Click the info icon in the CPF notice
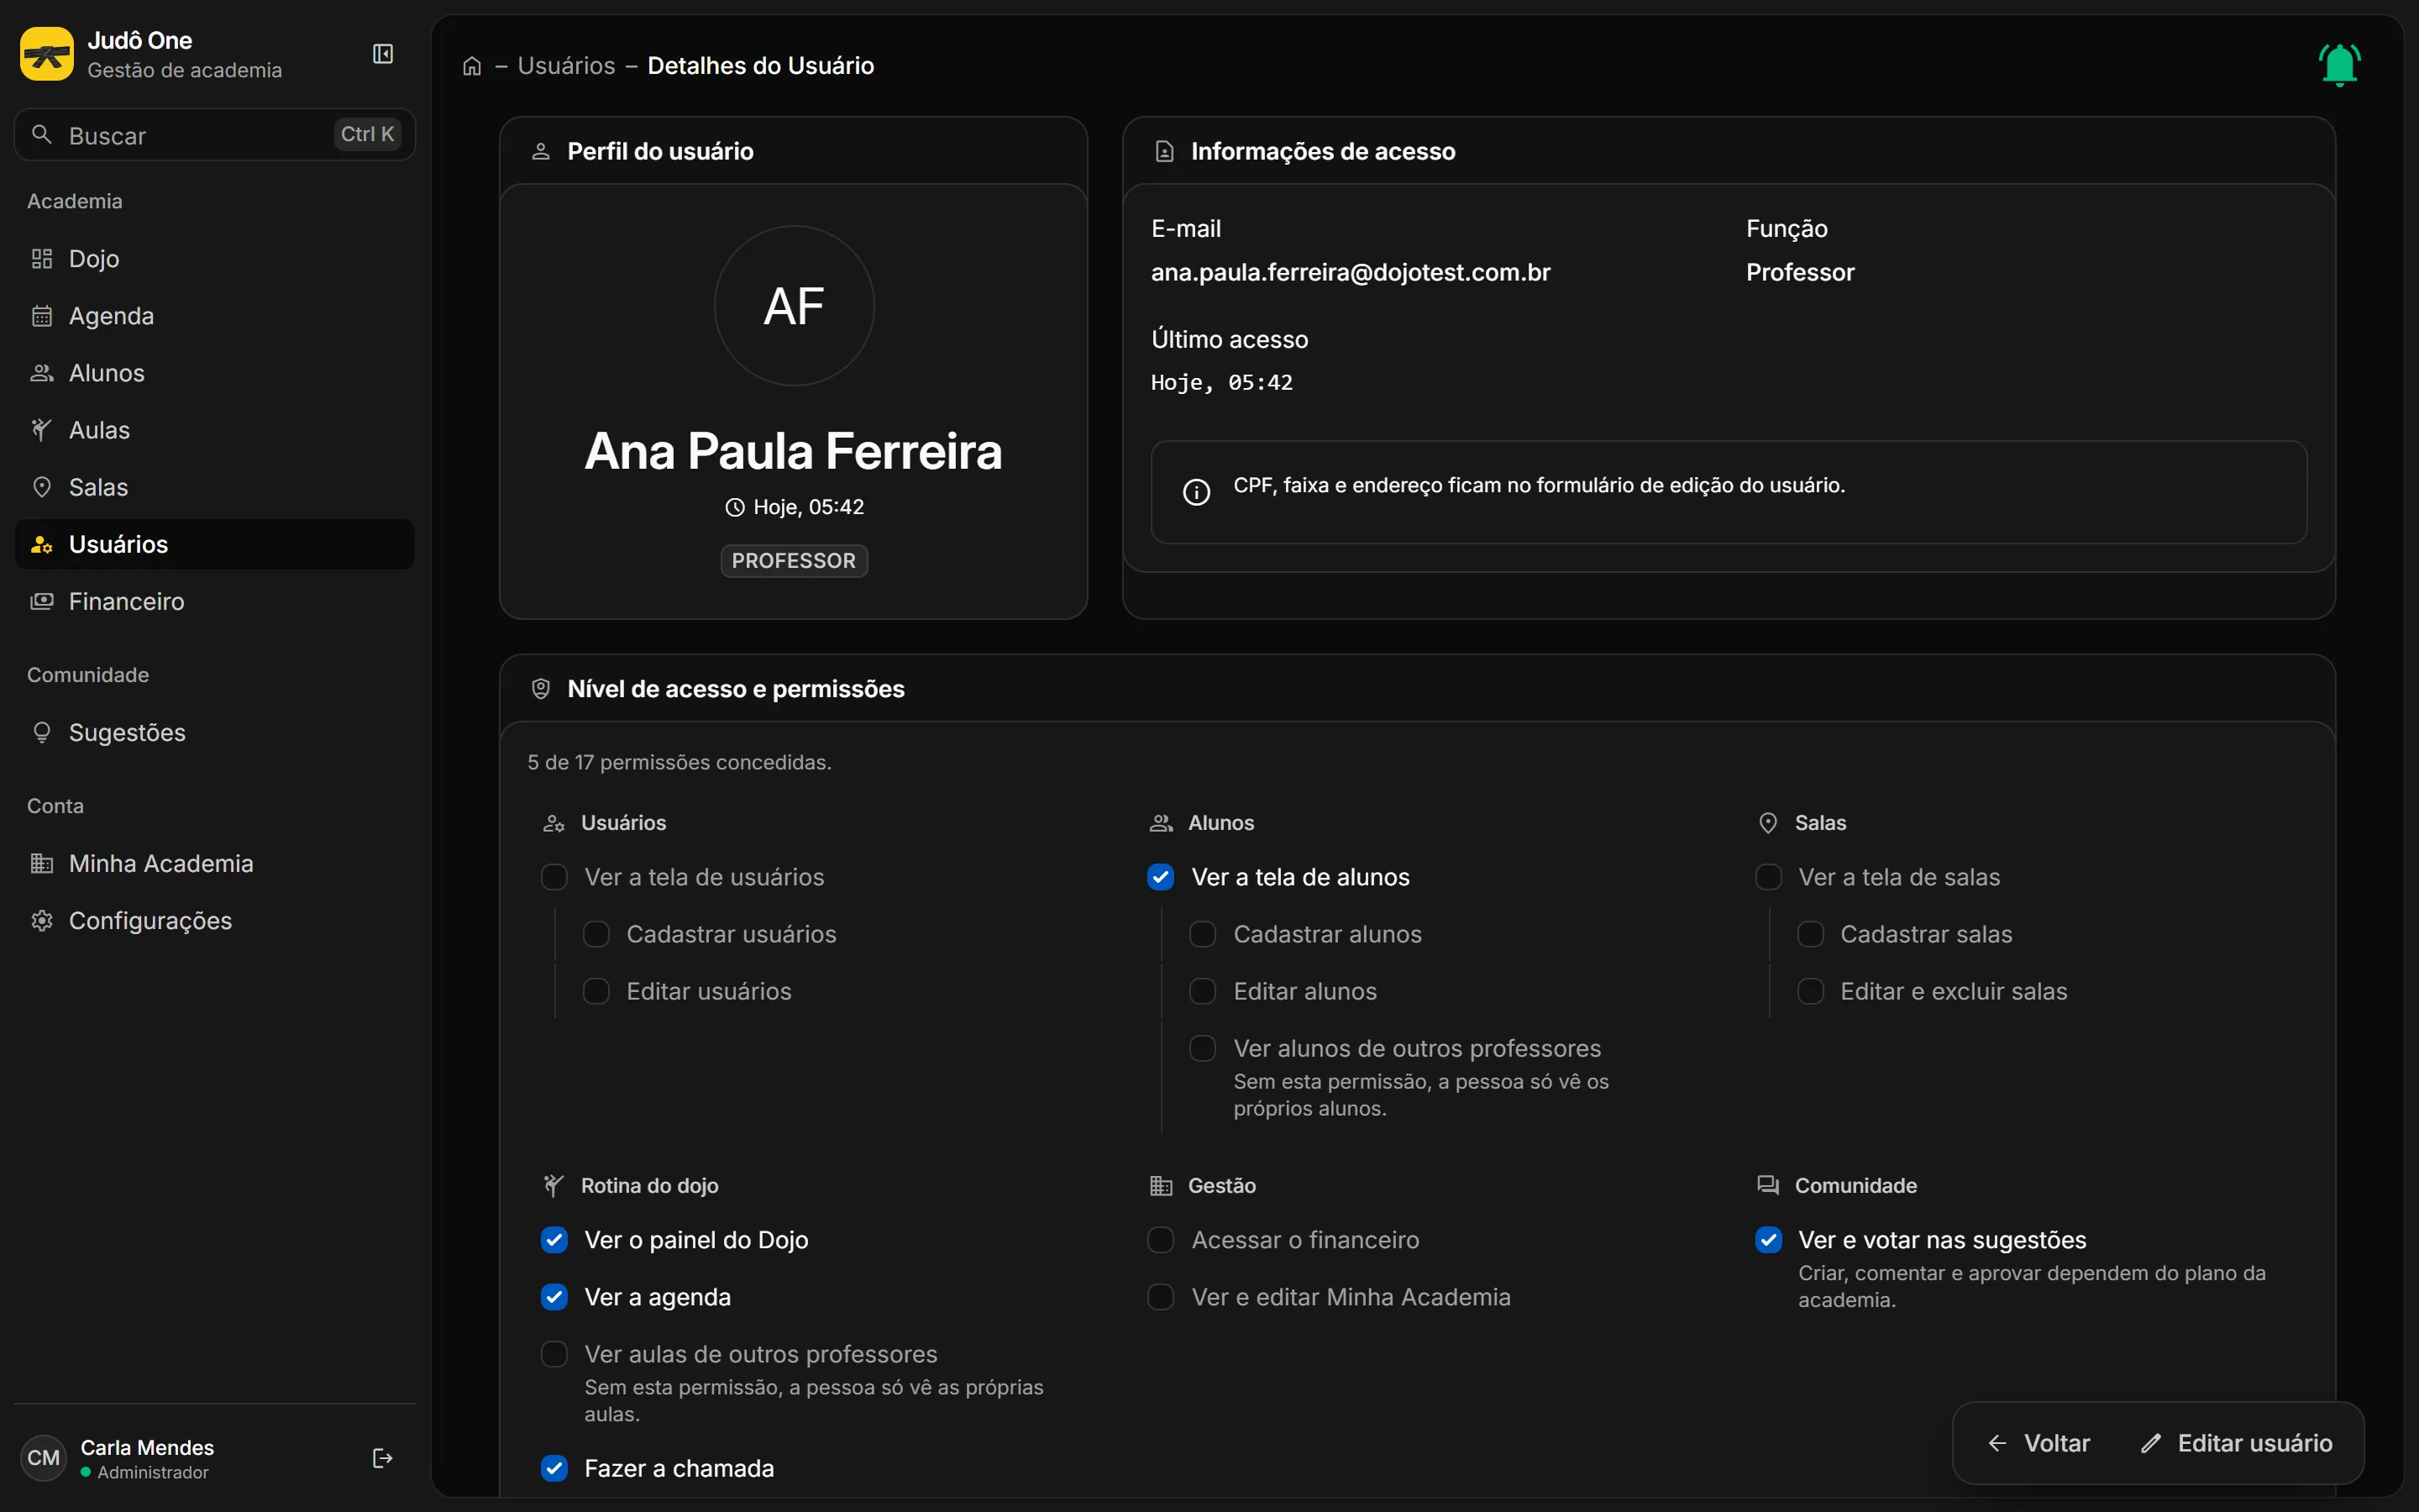Viewport: 2419px width, 1512px height. [x=1197, y=492]
